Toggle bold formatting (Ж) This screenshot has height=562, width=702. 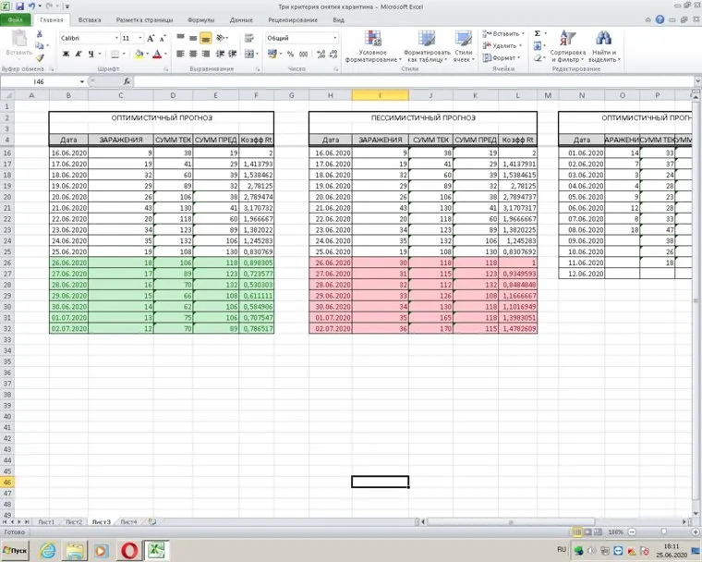click(x=65, y=55)
